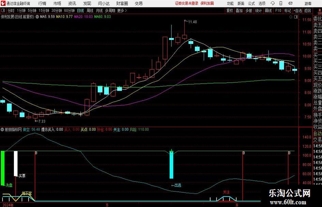Viewport: 322px width, 207px height.
Task: Click the 地下室 signal label
Action: [27, 193]
